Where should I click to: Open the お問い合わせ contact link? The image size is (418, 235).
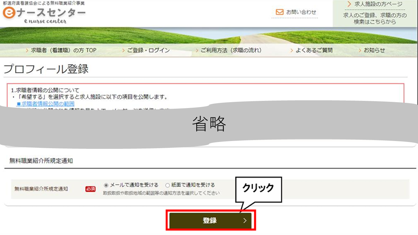coord(301,12)
